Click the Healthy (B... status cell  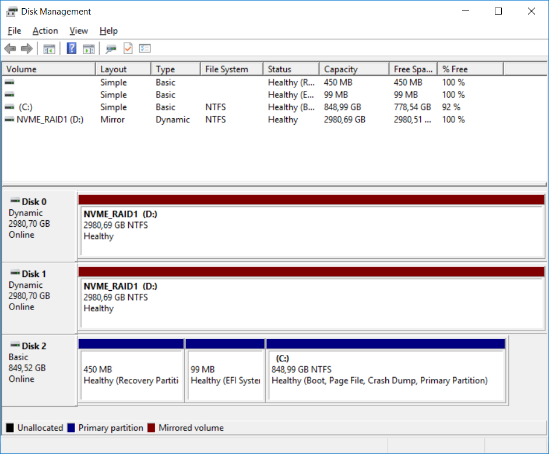(x=291, y=107)
